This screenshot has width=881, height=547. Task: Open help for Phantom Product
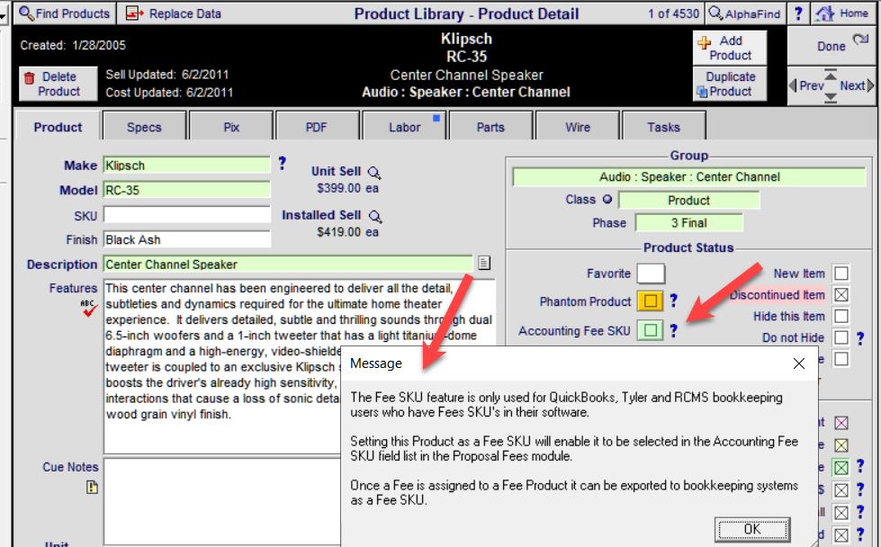tap(673, 301)
